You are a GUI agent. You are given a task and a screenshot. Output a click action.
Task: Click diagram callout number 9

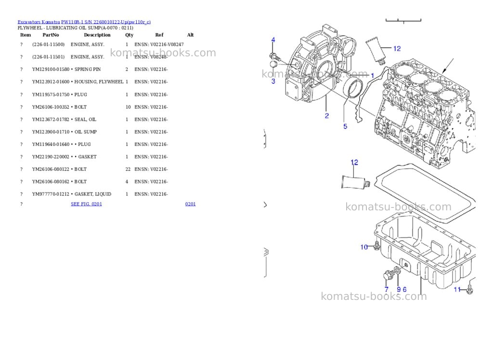pyautogui.click(x=399, y=289)
